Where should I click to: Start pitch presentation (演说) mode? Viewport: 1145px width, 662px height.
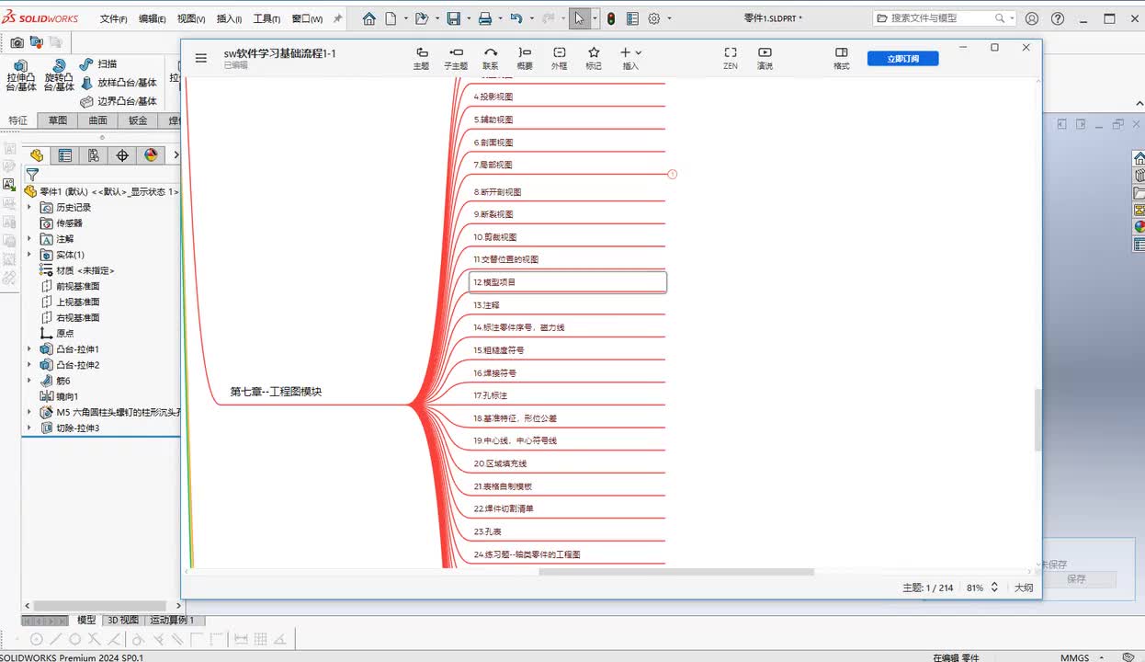[765, 58]
